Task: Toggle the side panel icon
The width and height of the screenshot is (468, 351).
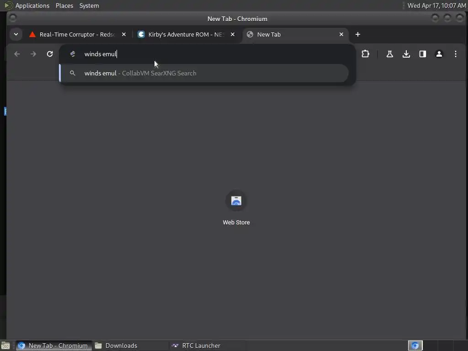Action: point(423,54)
